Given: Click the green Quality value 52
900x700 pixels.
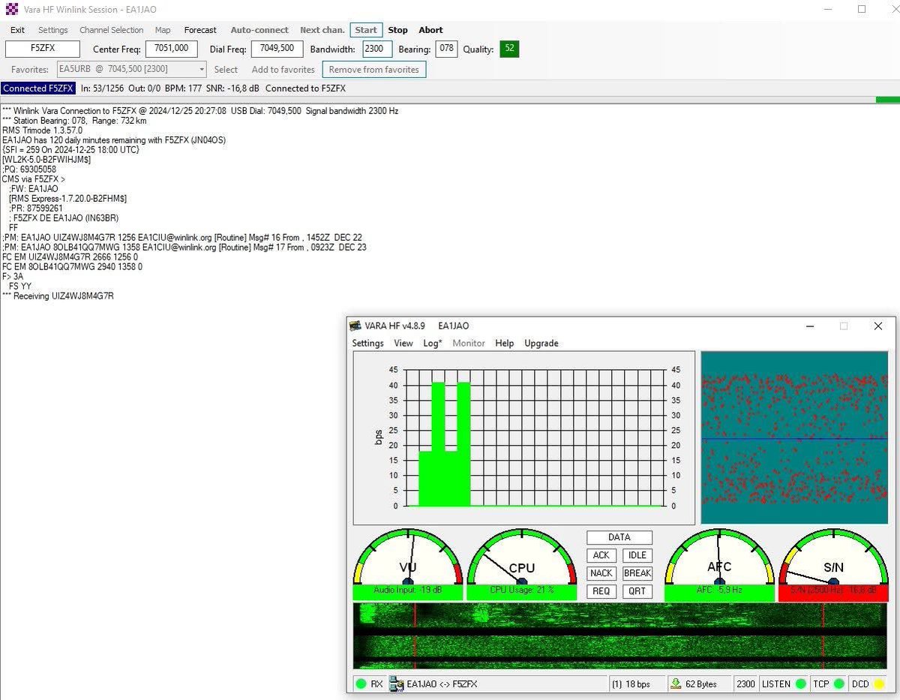Looking at the screenshot, I should (x=509, y=49).
